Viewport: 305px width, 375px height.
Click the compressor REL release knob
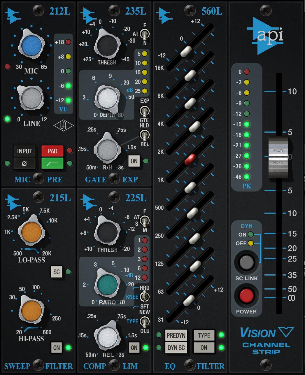pos(107,337)
